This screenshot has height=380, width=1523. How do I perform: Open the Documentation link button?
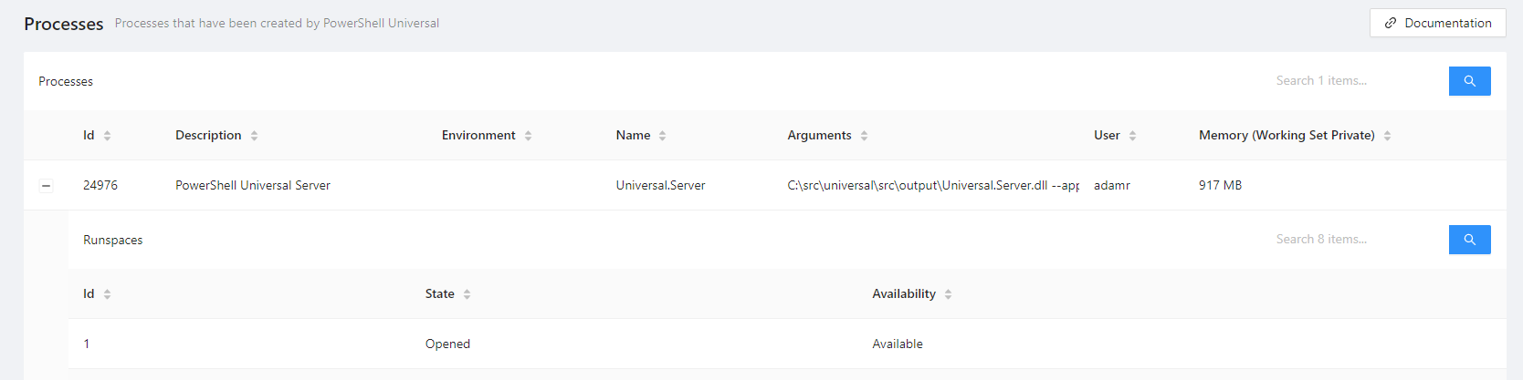pos(1437,23)
